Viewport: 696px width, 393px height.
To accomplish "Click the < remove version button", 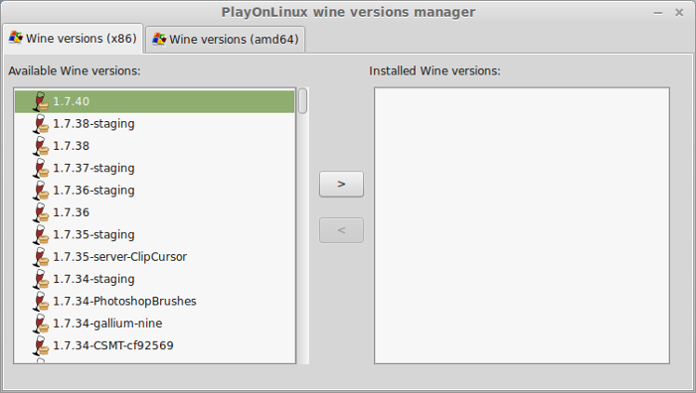I will 341,230.
